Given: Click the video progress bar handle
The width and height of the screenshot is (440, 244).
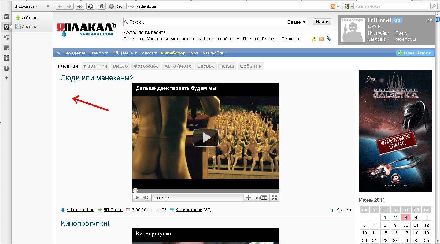Looking at the screenshot, I should [x=135, y=190].
